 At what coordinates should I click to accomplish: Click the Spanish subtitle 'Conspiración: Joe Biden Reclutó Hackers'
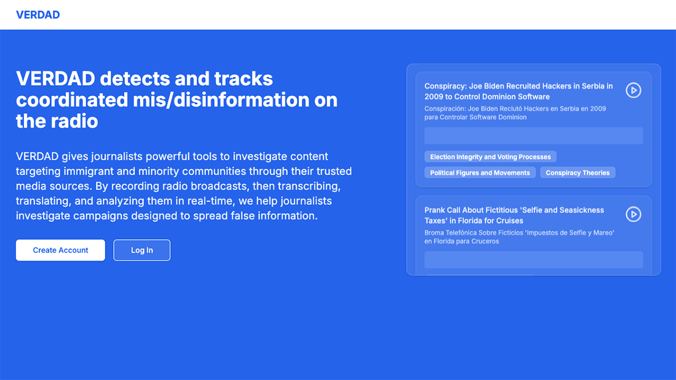tap(515, 113)
